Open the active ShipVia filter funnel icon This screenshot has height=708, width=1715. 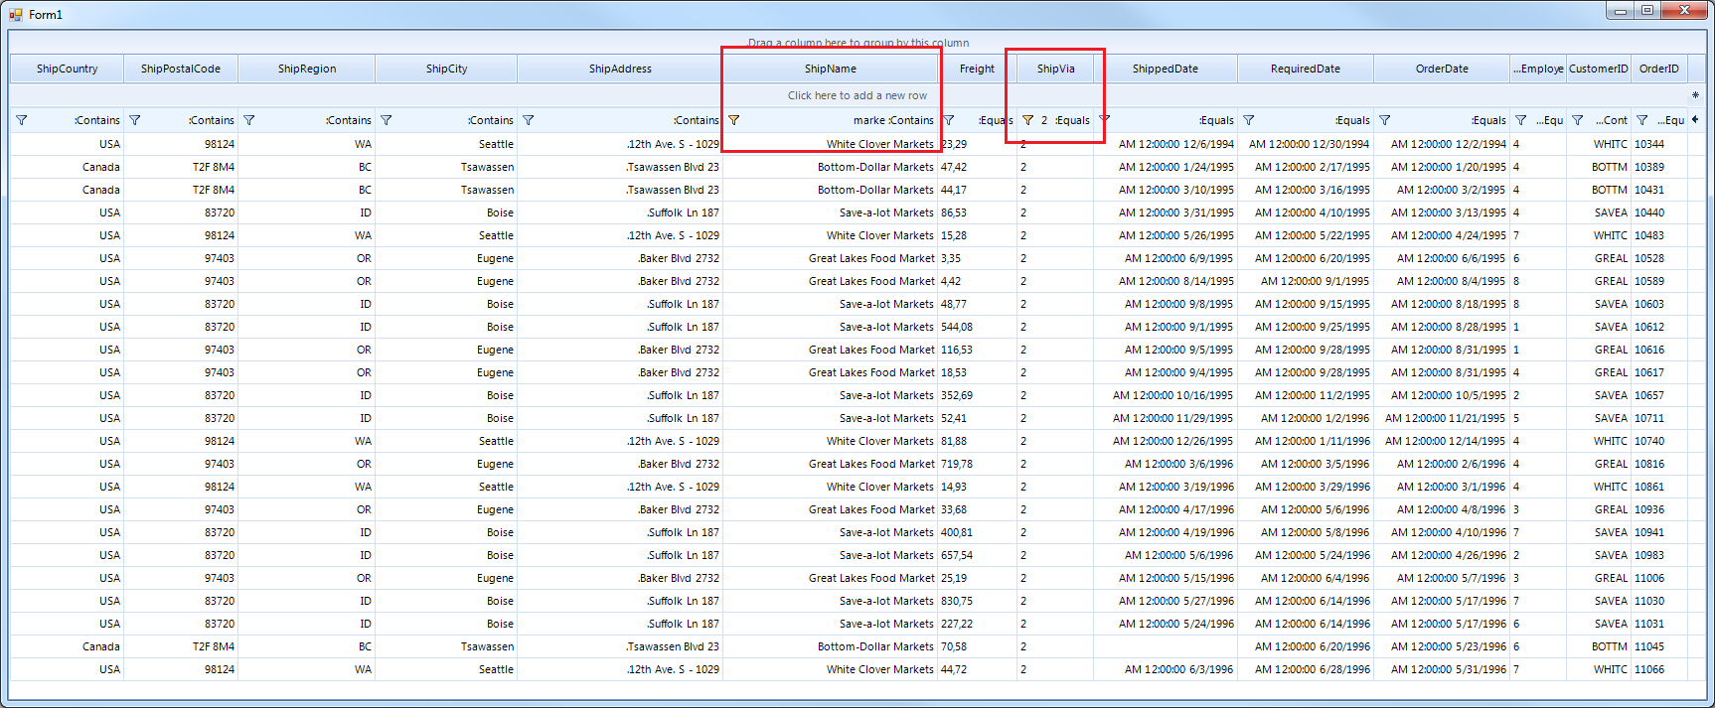(x=1028, y=120)
